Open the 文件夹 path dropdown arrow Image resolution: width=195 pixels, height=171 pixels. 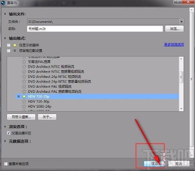(x=181, y=22)
